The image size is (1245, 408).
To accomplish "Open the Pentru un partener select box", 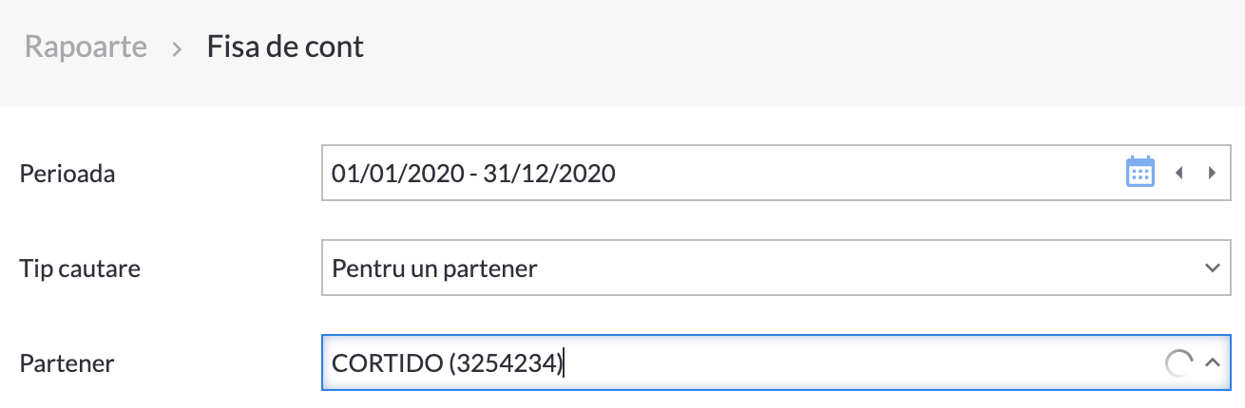I will click(775, 269).
